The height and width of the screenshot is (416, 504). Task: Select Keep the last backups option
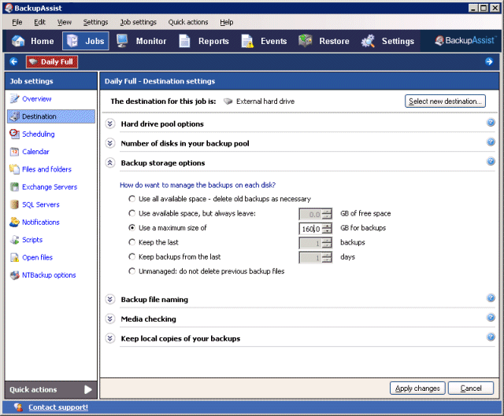pyautogui.click(x=132, y=242)
